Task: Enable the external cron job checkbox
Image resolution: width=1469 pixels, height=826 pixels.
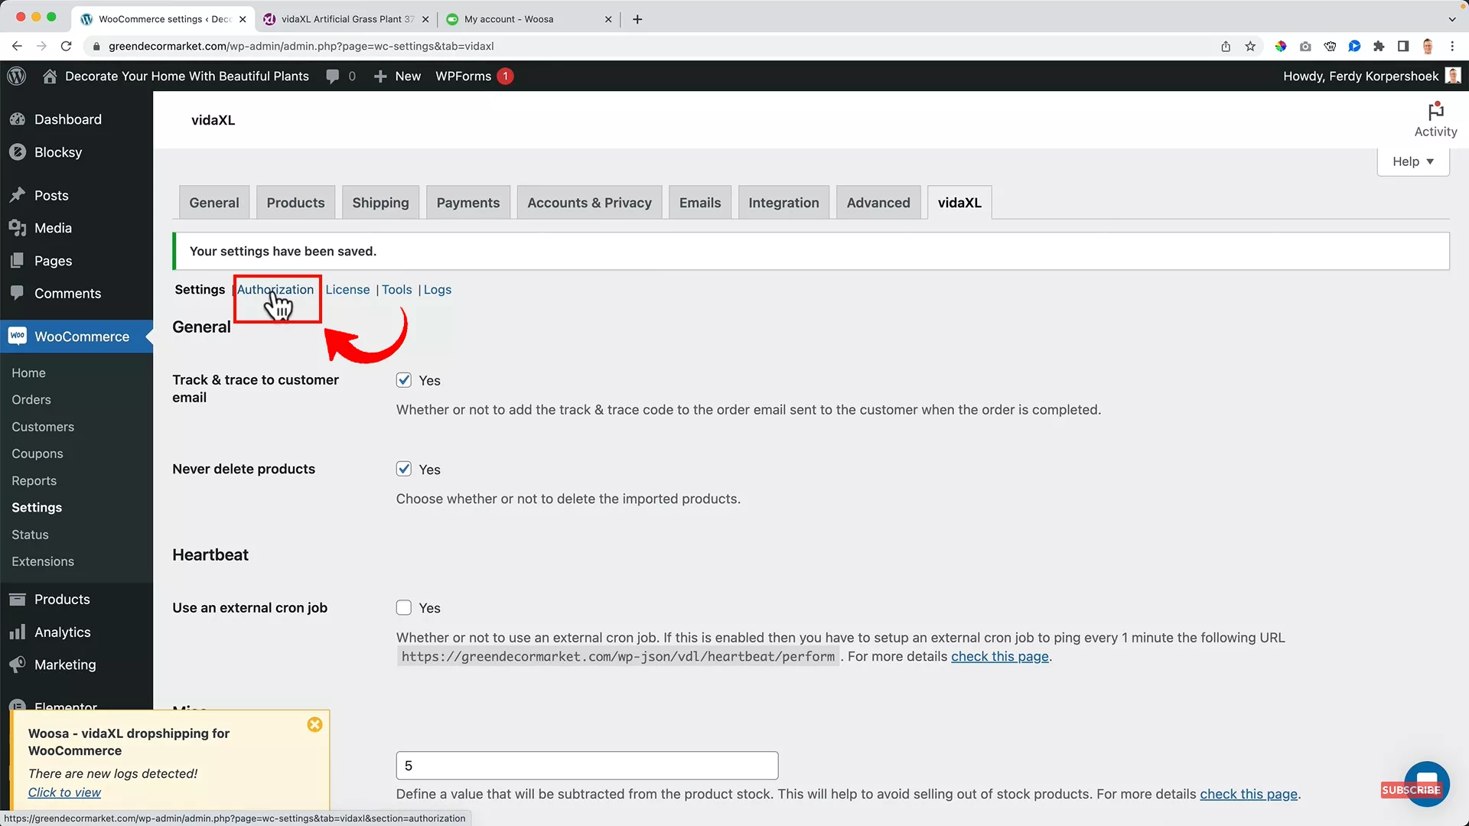Action: (403, 607)
